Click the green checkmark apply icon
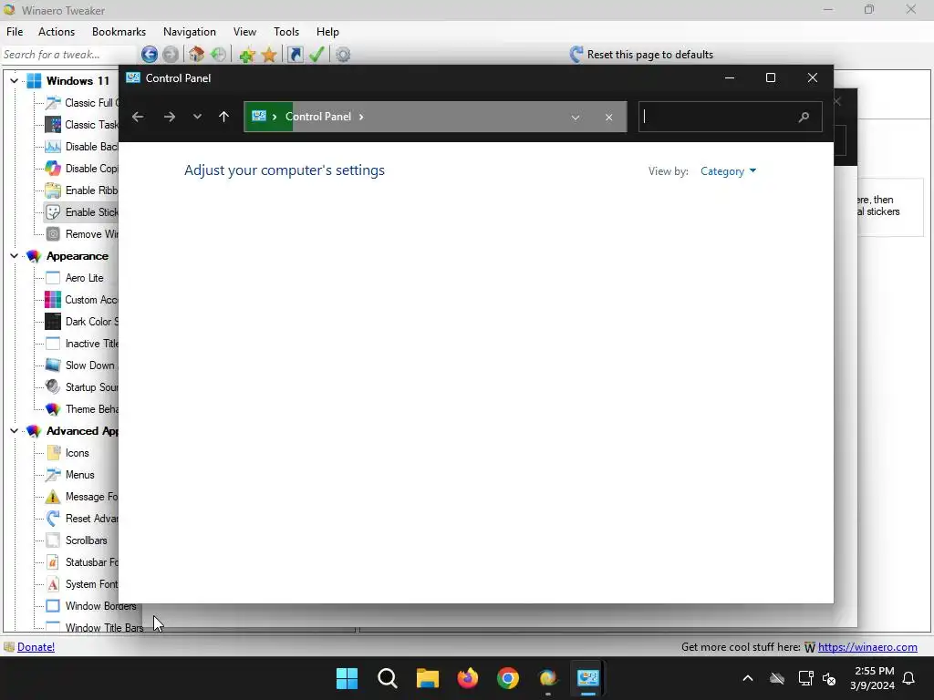Image resolution: width=934 pixels, height=700 pixels. point(317,55)
